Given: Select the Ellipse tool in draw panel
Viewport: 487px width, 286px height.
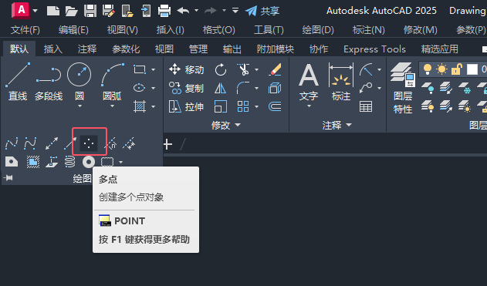Looking at the screenshot, I should (x=140, y=88).
